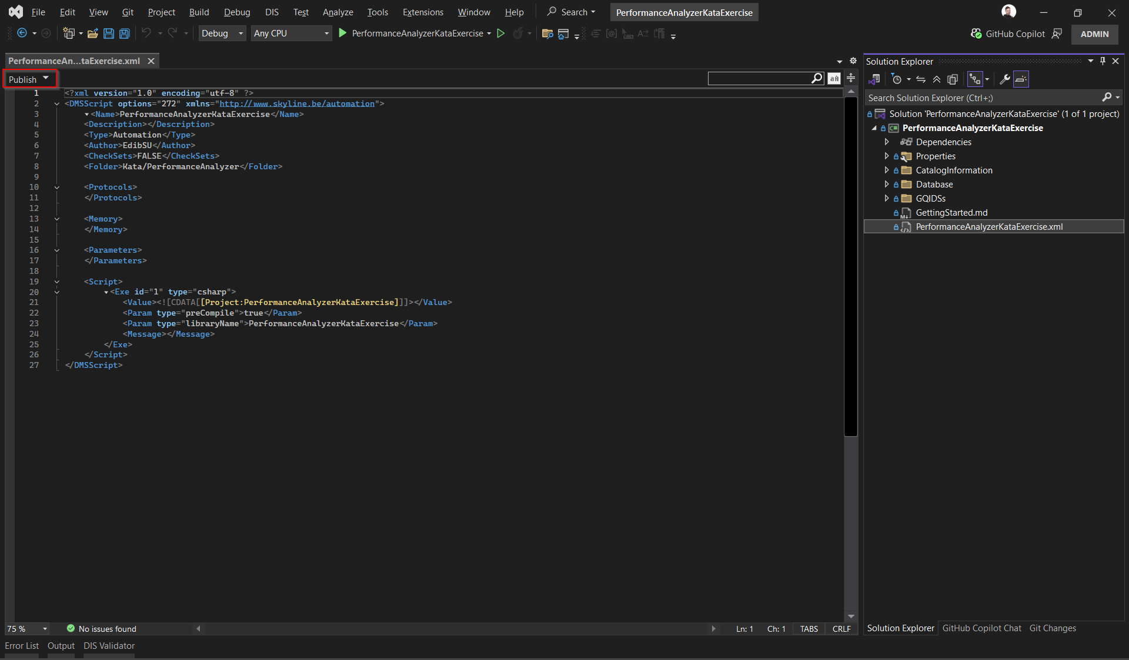Expand the GQIDSs folder

pos(887,198)
